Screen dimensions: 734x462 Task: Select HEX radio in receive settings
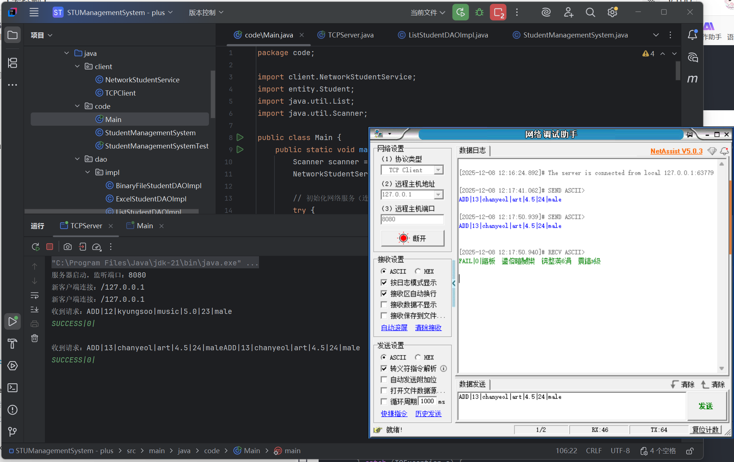(x=418, y=271)
